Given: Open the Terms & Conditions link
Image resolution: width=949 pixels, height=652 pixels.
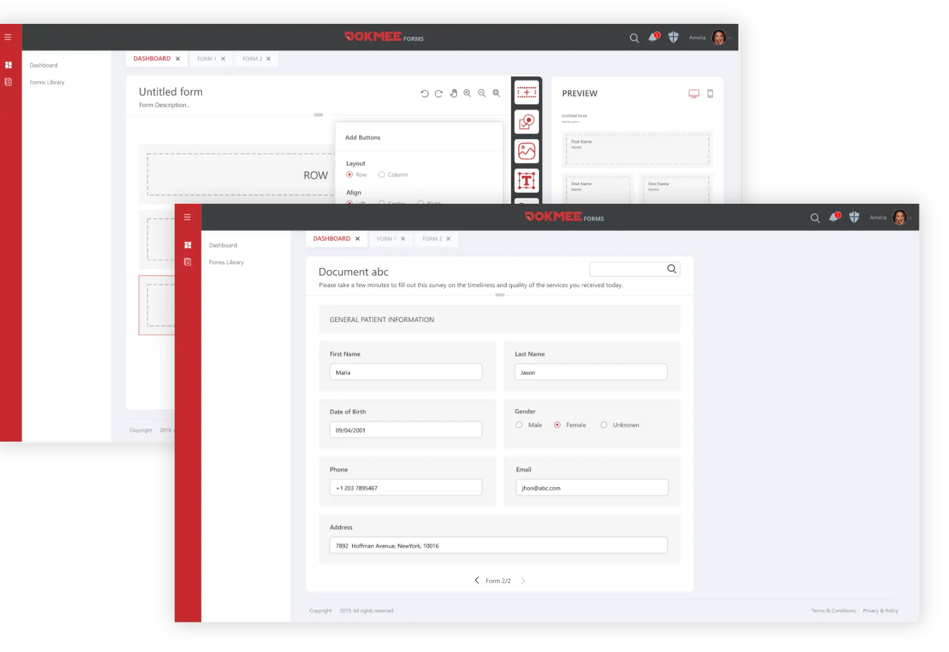Looking at the screenshot, I should (834, 611).
